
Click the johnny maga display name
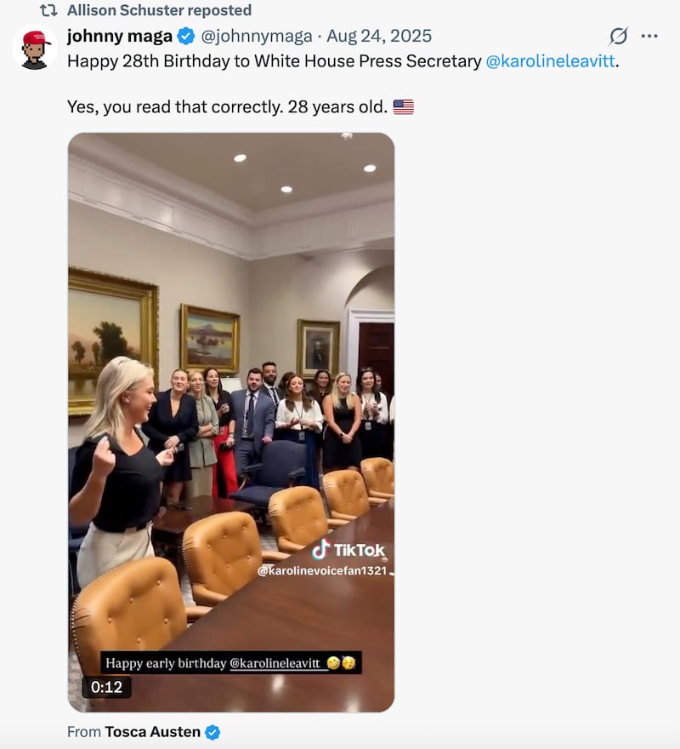[119, 36]
